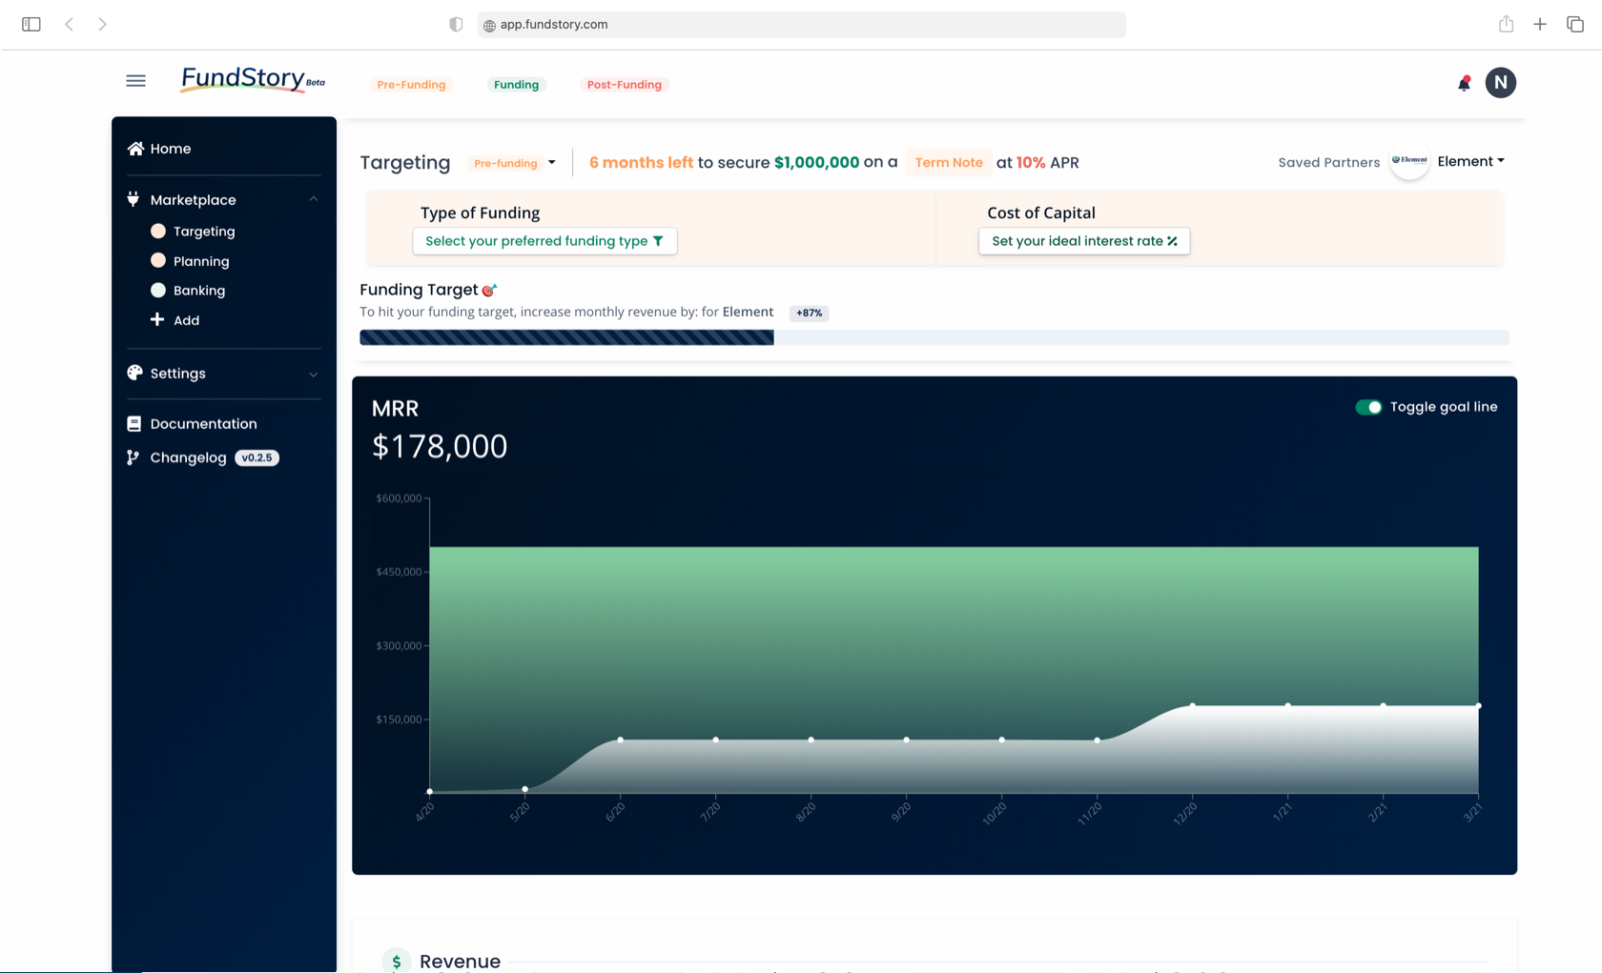This screenshot has width=1602, height=973.
Task: Click Select your preferred funding type
Action: click(x=544, y=241)
